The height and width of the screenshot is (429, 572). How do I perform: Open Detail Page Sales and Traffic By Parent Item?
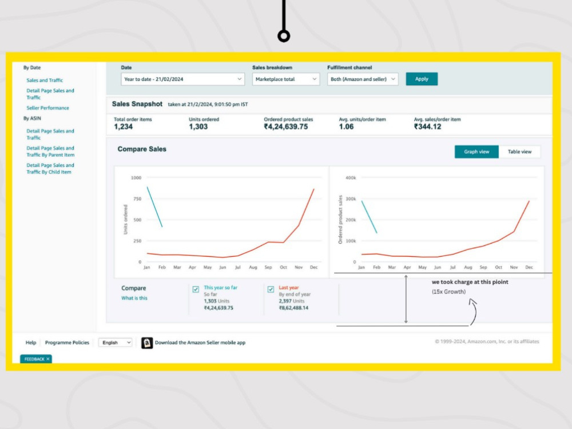[x=50, y=152]
